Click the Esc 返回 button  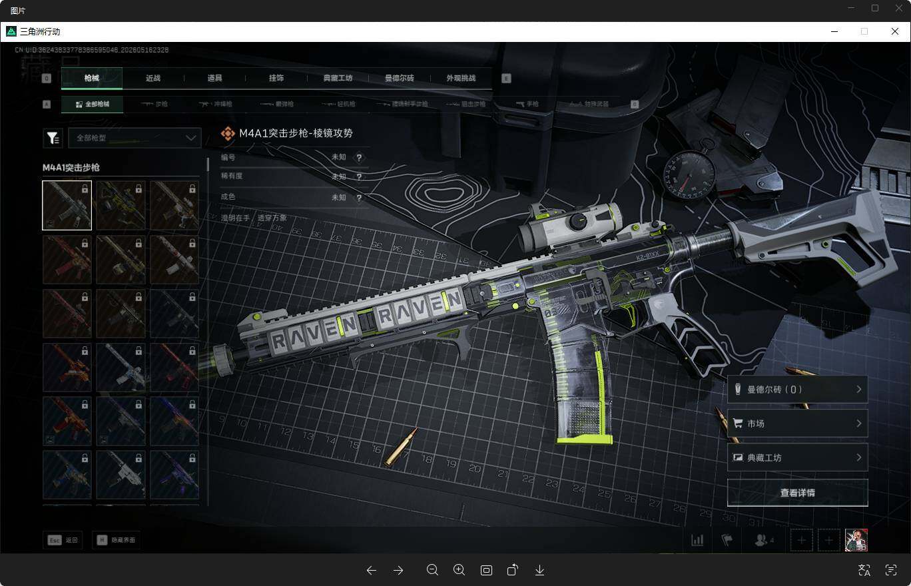[x=63, y=540]
